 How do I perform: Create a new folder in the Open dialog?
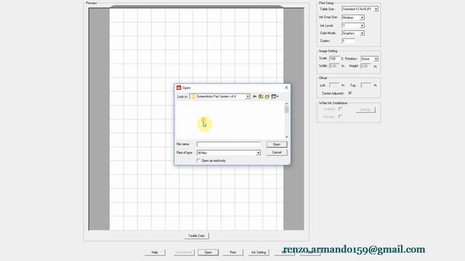click(267, 96)
